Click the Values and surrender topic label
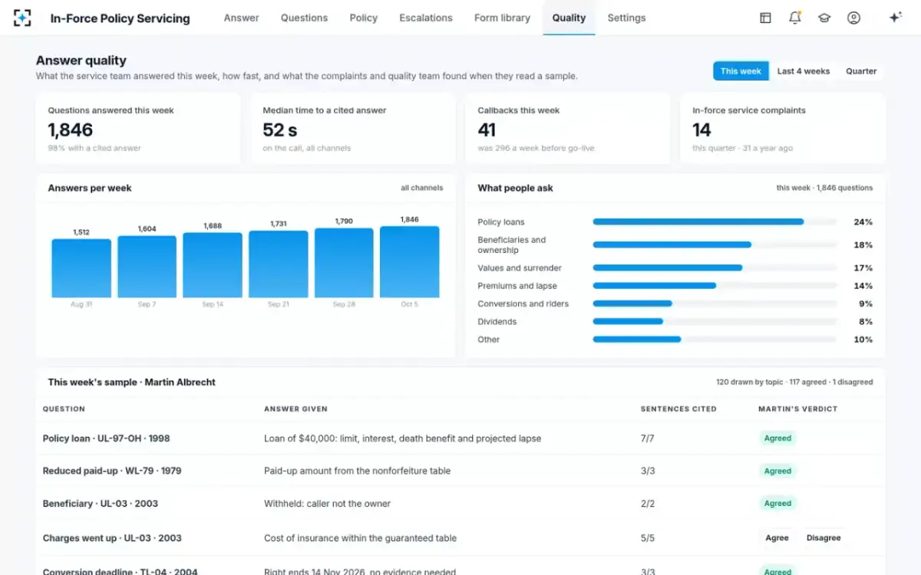This screenshot has height=575, width=921. coord(520,268)
